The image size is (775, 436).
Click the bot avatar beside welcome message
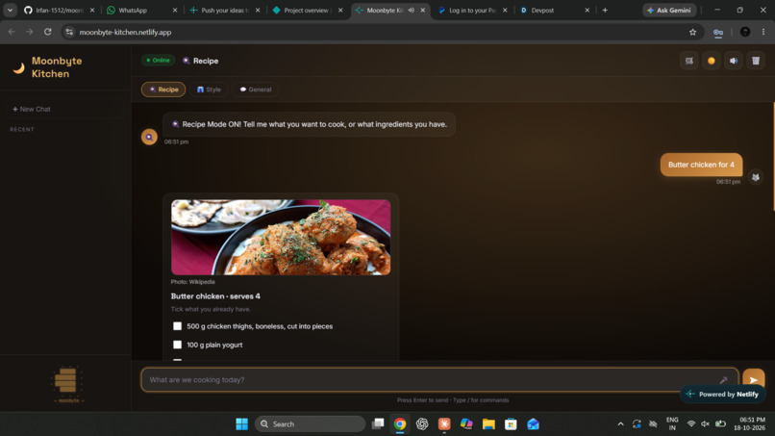(x=149, y=137)
